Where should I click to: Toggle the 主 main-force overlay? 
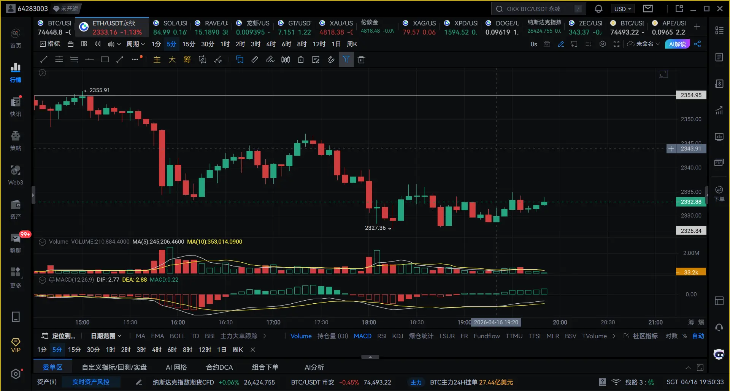pyautogui.click(x=157, y=60)
